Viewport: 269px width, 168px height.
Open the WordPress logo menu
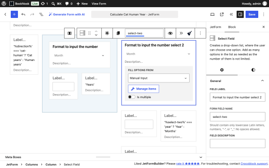(x=4, y=4)
